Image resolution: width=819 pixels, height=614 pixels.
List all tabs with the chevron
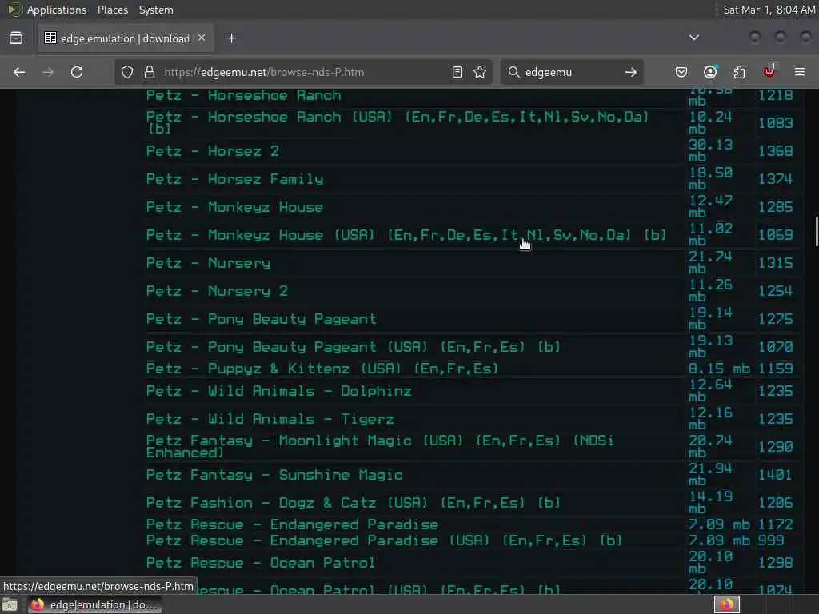(x=694, y=38)
